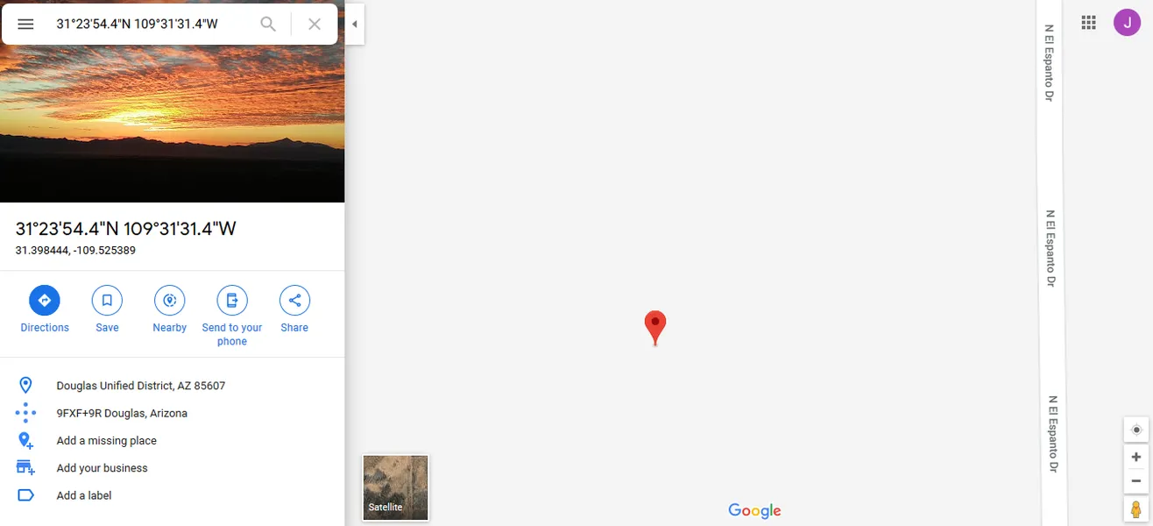Send location to your phone
The width and height of the screenshot is (1153, 526).
pyautogui.click(x=232, y=316)
